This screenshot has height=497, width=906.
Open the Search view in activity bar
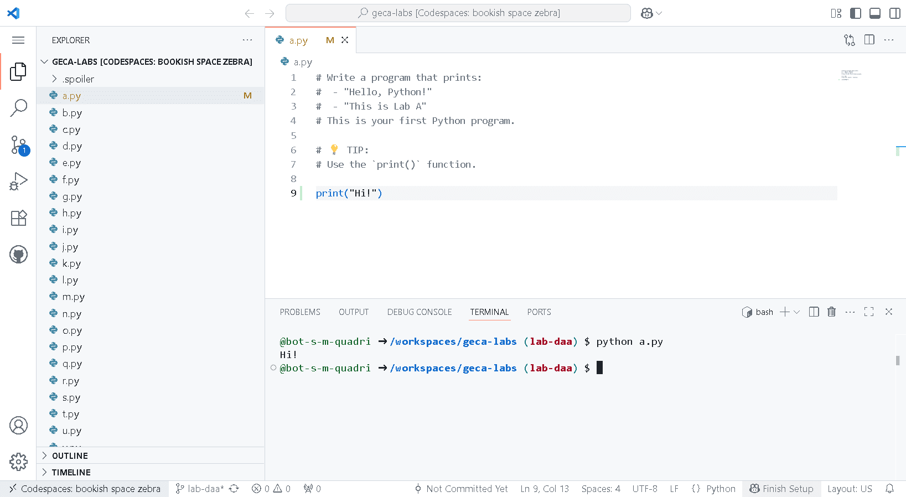tap(18, 108)
